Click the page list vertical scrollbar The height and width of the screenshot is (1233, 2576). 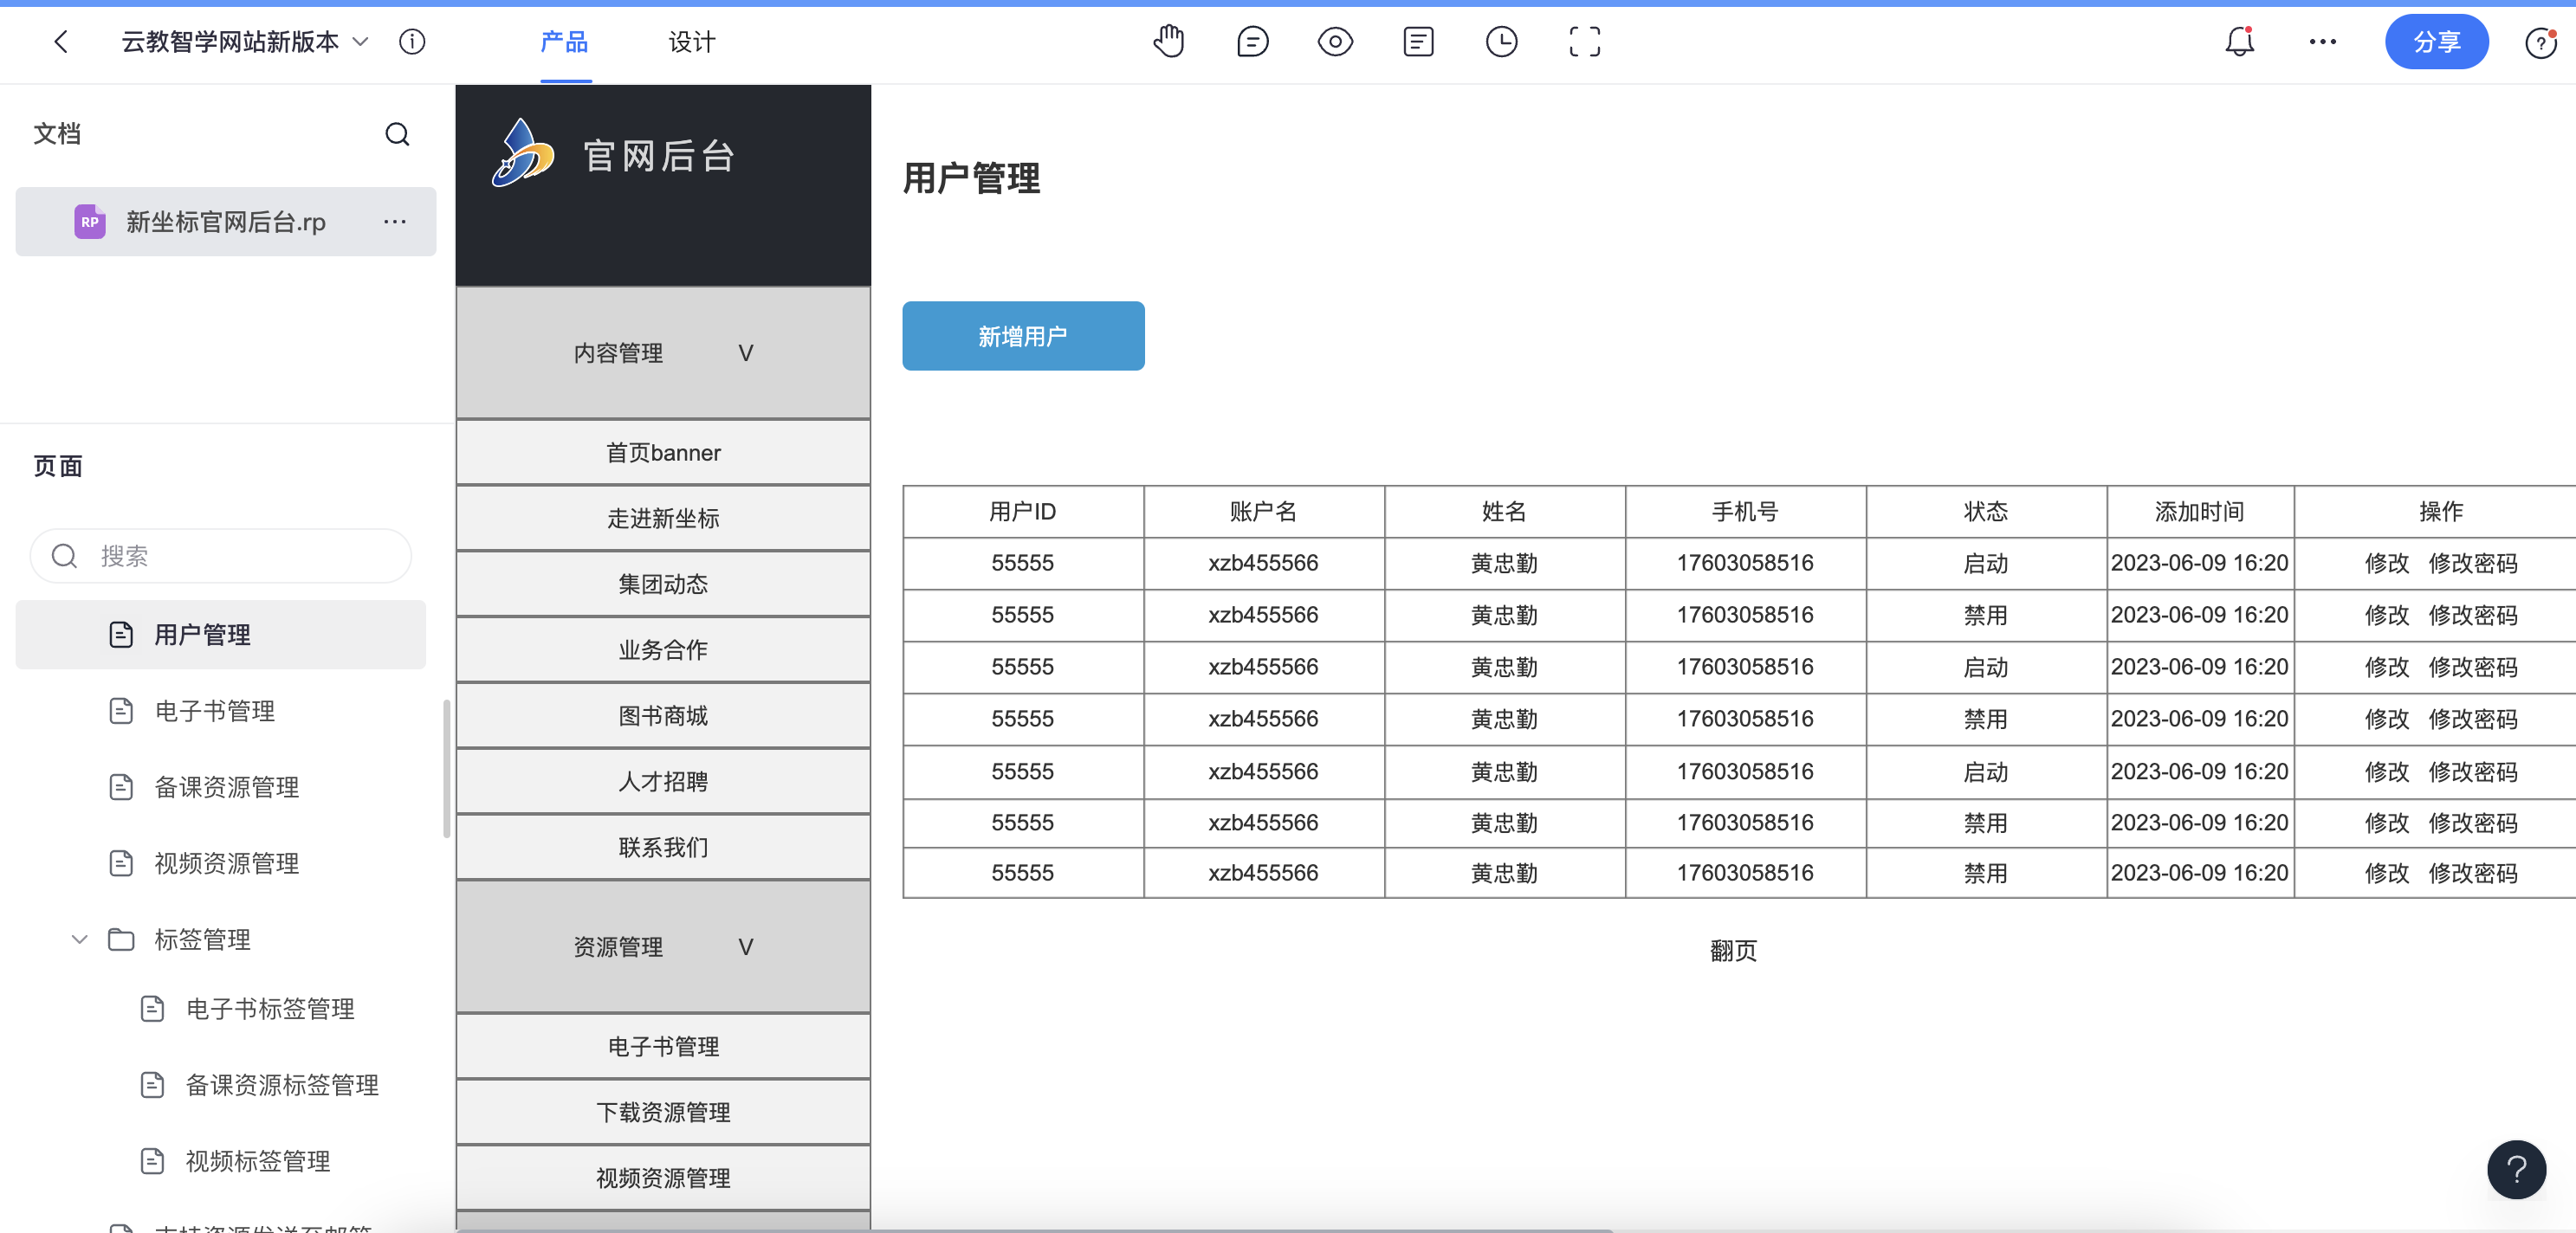click(x=446, y=768)
